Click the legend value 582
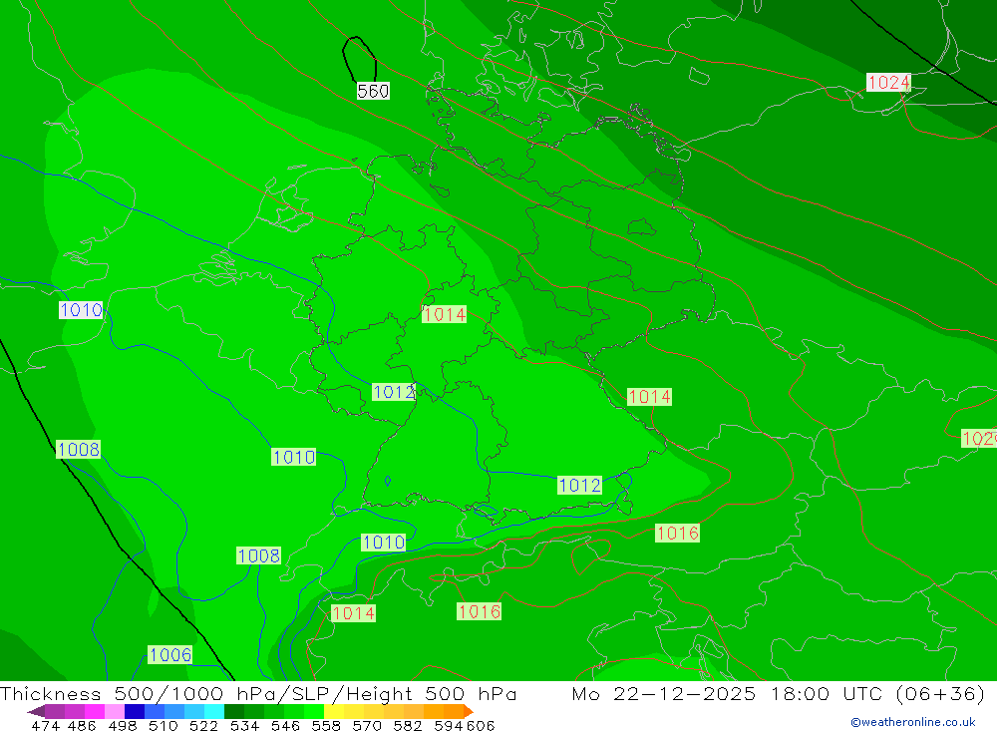Viewport: 997px width, 731px height. (408, 725)
